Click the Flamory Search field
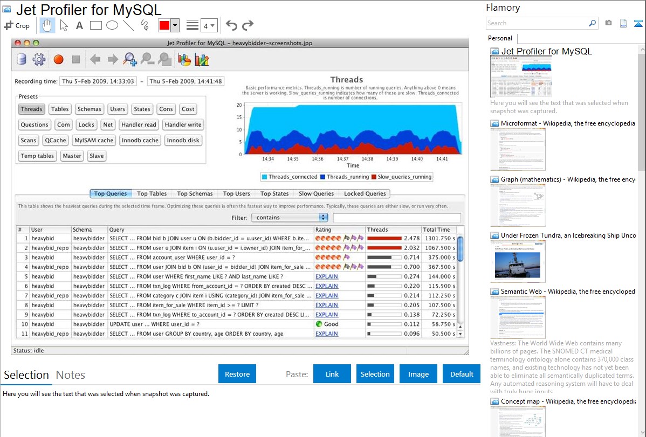Screen dimensions: 646x437 [x=537, y=23]
